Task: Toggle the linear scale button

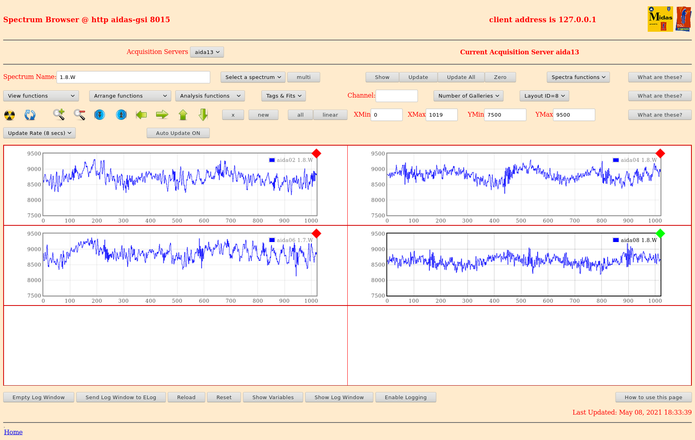Action: point(330,115)
